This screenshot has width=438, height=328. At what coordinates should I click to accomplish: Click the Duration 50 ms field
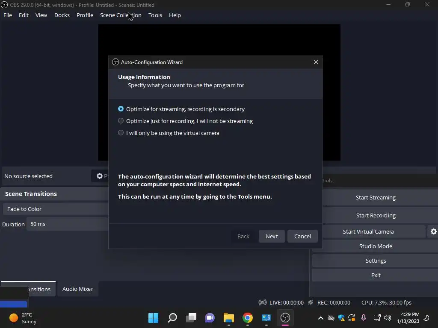point(67,224)
